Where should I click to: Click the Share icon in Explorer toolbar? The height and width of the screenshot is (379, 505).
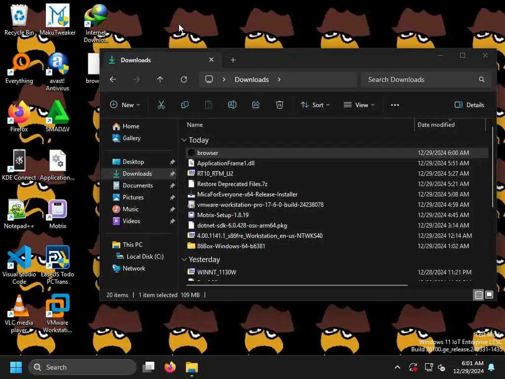click(256, 105)
